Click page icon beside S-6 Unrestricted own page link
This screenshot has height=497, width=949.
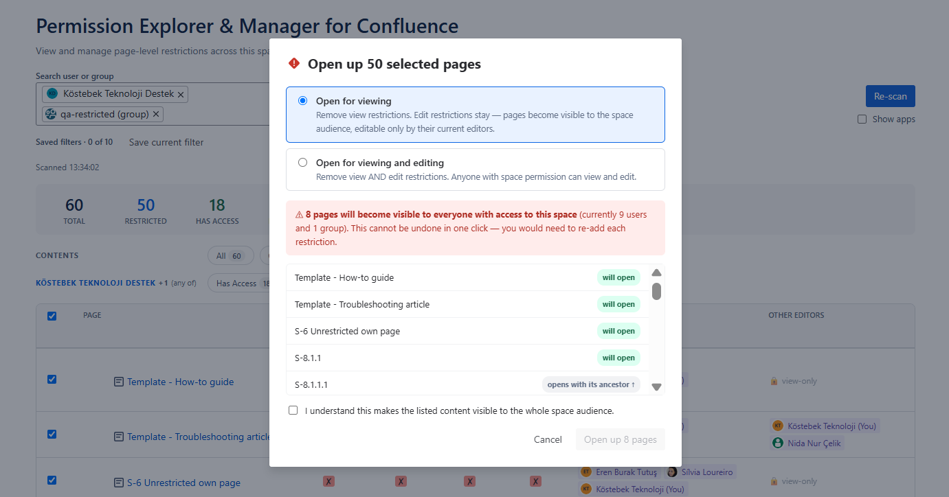click(119, 483)
